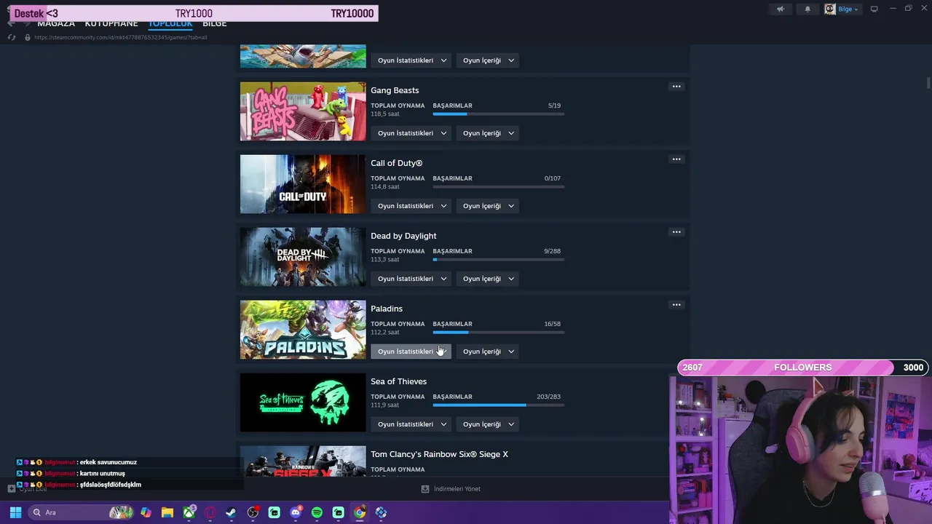The height and width of the screenshot is (524, 932).
Task: Click the page reload icon beside the URL
Action: (12, 37)
